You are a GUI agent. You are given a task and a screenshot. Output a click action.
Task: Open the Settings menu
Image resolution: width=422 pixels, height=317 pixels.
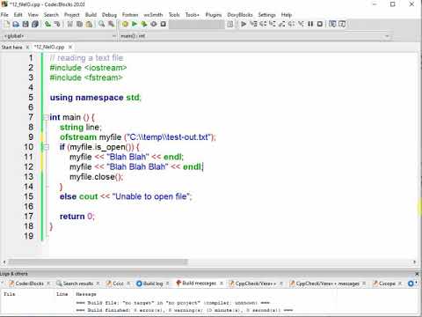pyautogui.click(x=266, y=15)
